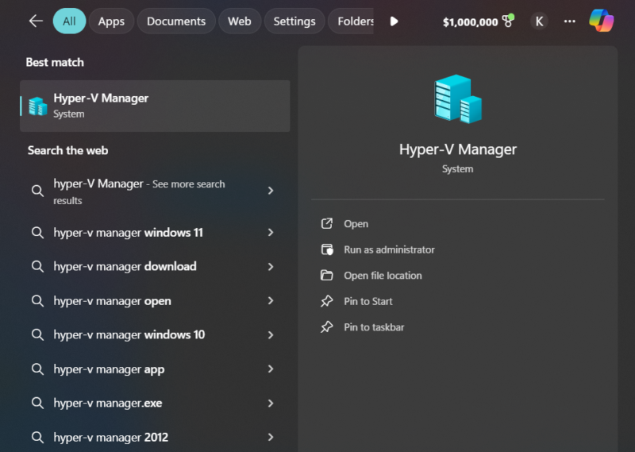Viewport: 635px width, 452px height.
Task: Click 'hyper-v manager windows 10' suggestion text
Action: coord(129,335)
